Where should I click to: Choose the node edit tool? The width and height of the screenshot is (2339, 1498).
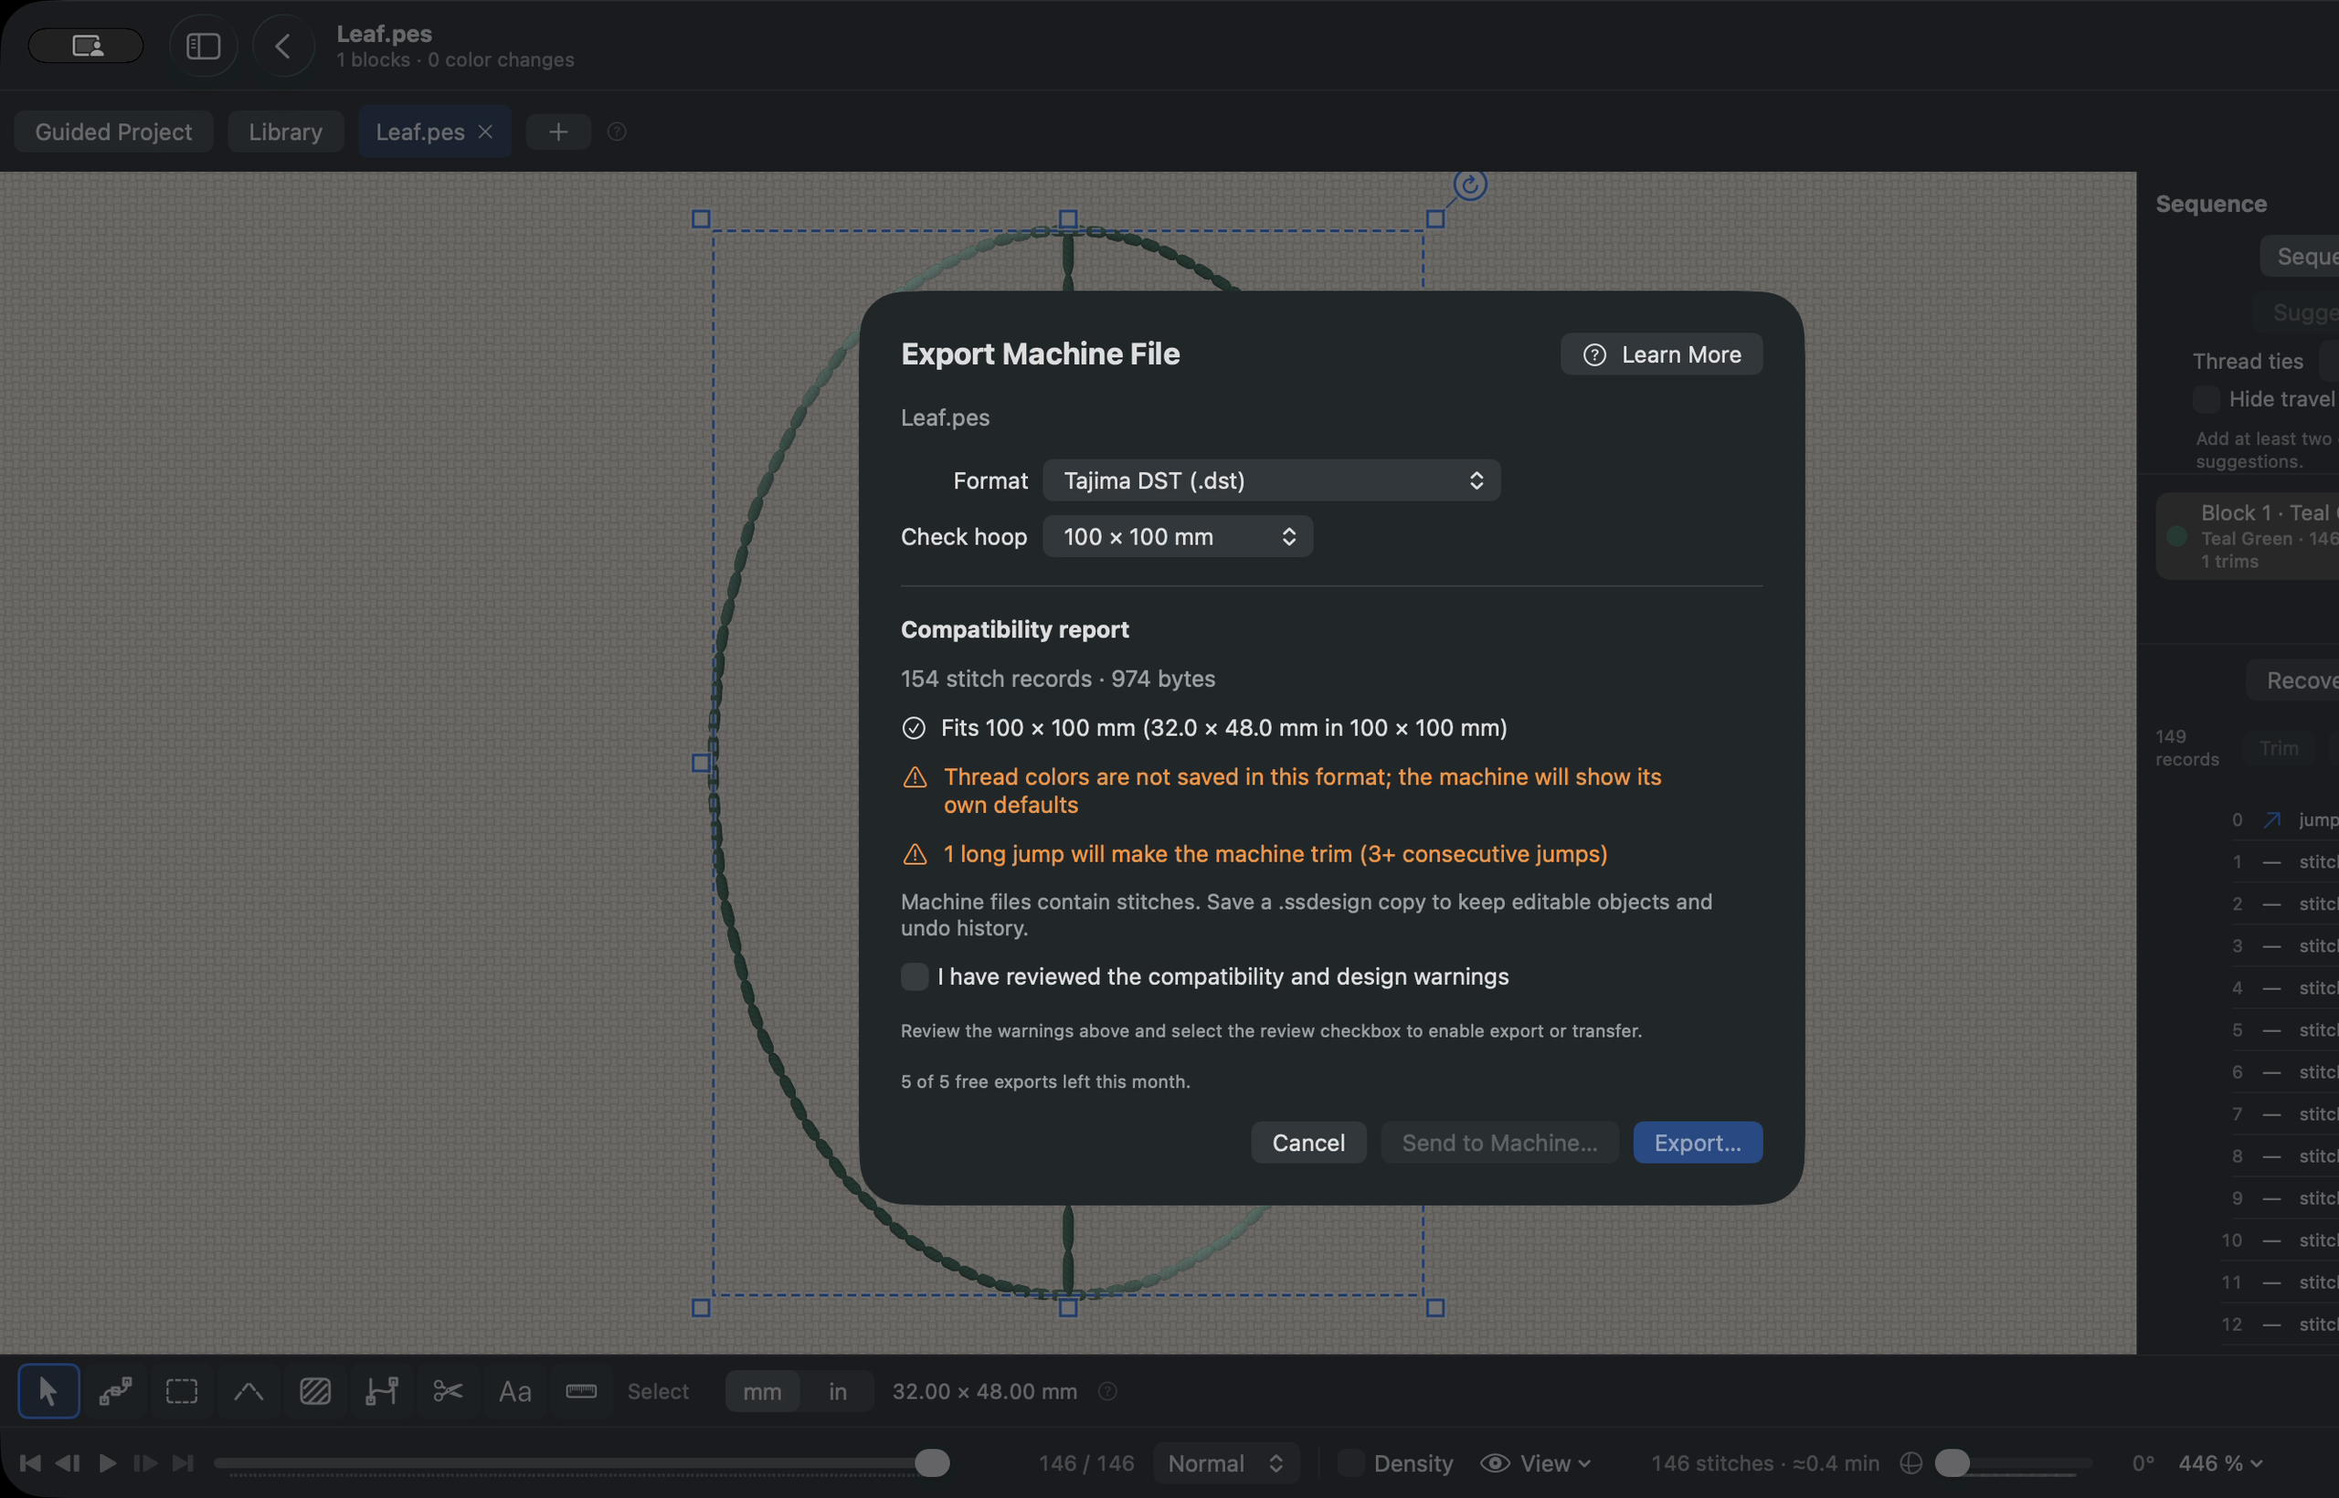point(115,1391)
